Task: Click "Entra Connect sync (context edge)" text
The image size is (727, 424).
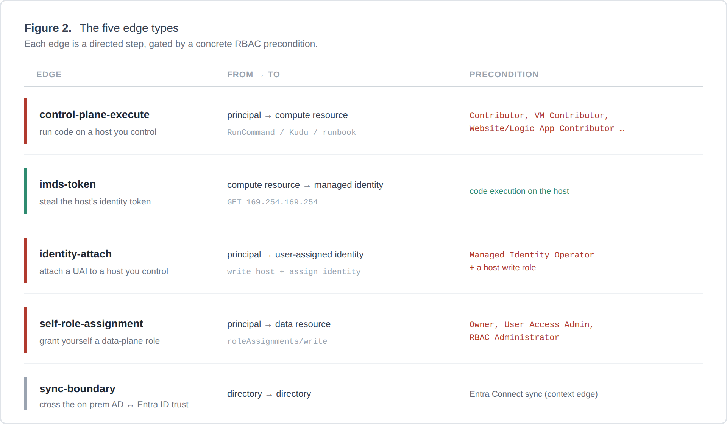Action: [x=534, y=394]
